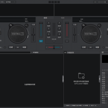
Task: Click the crossfader B label
Action: click(x=61, y=47)
